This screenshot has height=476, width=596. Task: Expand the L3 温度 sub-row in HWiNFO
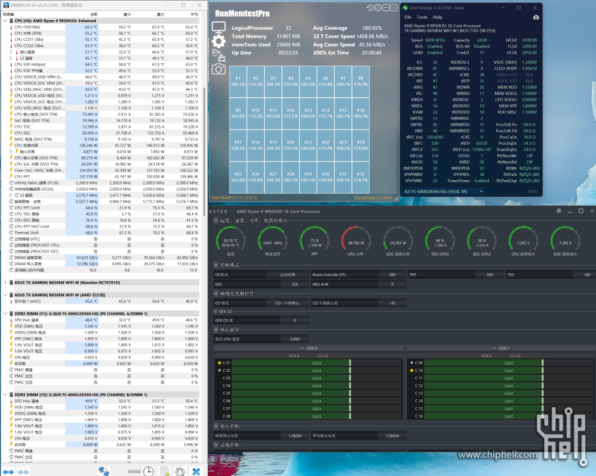click(x=10, y=58)
